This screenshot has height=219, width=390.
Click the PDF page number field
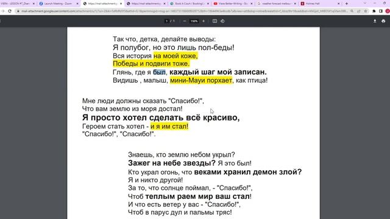166,21
